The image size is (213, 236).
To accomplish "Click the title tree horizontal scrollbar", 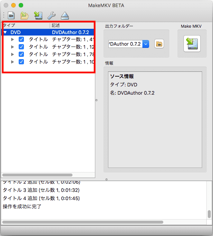I will click(x=37, y=175).
